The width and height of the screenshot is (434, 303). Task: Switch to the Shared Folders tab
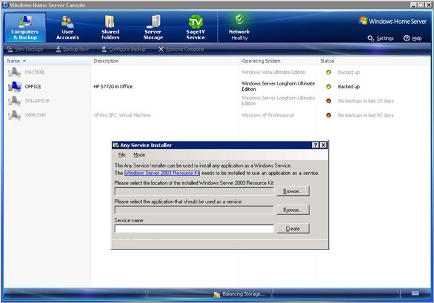pos(110,27)
